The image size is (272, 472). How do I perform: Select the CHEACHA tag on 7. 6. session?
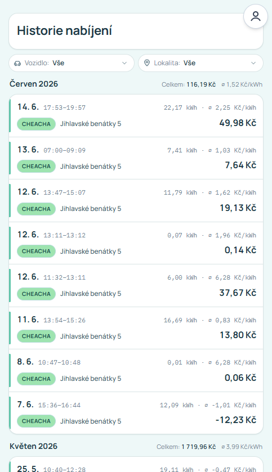36,421
